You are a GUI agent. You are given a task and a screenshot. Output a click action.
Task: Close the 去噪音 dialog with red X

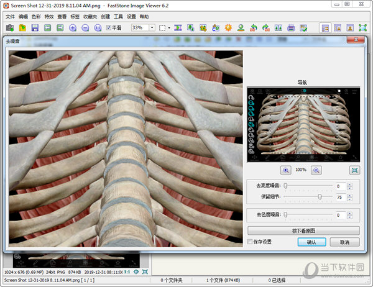point(356,40)
